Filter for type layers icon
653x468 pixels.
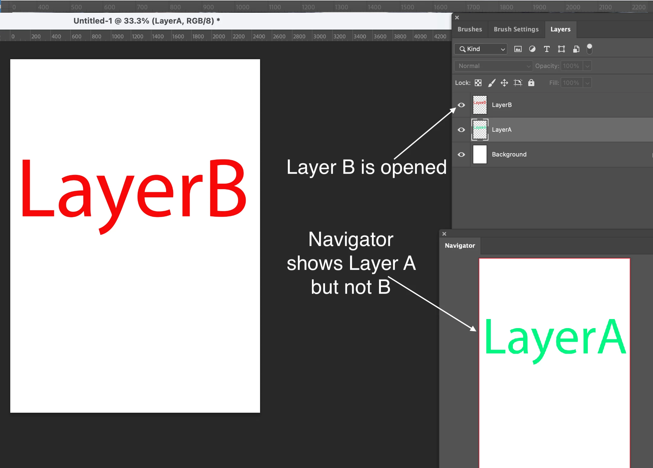546,49
